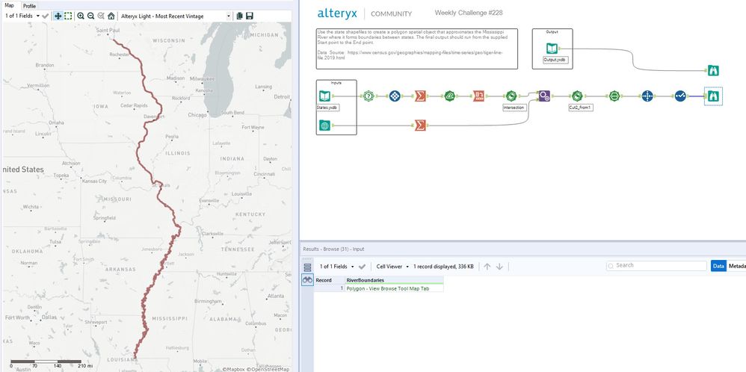Switch to the Profile tab
This screenshot has height=372, width=746.
click(29, 6)
